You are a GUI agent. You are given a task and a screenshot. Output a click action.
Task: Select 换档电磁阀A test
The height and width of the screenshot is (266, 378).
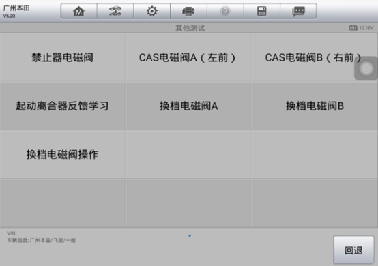tap(188, 106)
